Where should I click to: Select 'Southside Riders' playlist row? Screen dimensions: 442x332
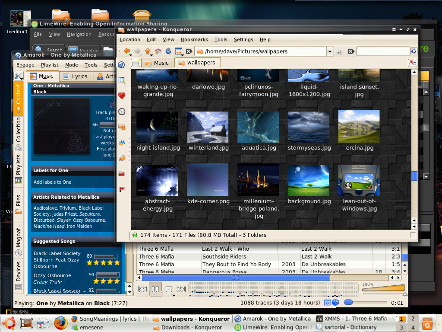point(268,256)
